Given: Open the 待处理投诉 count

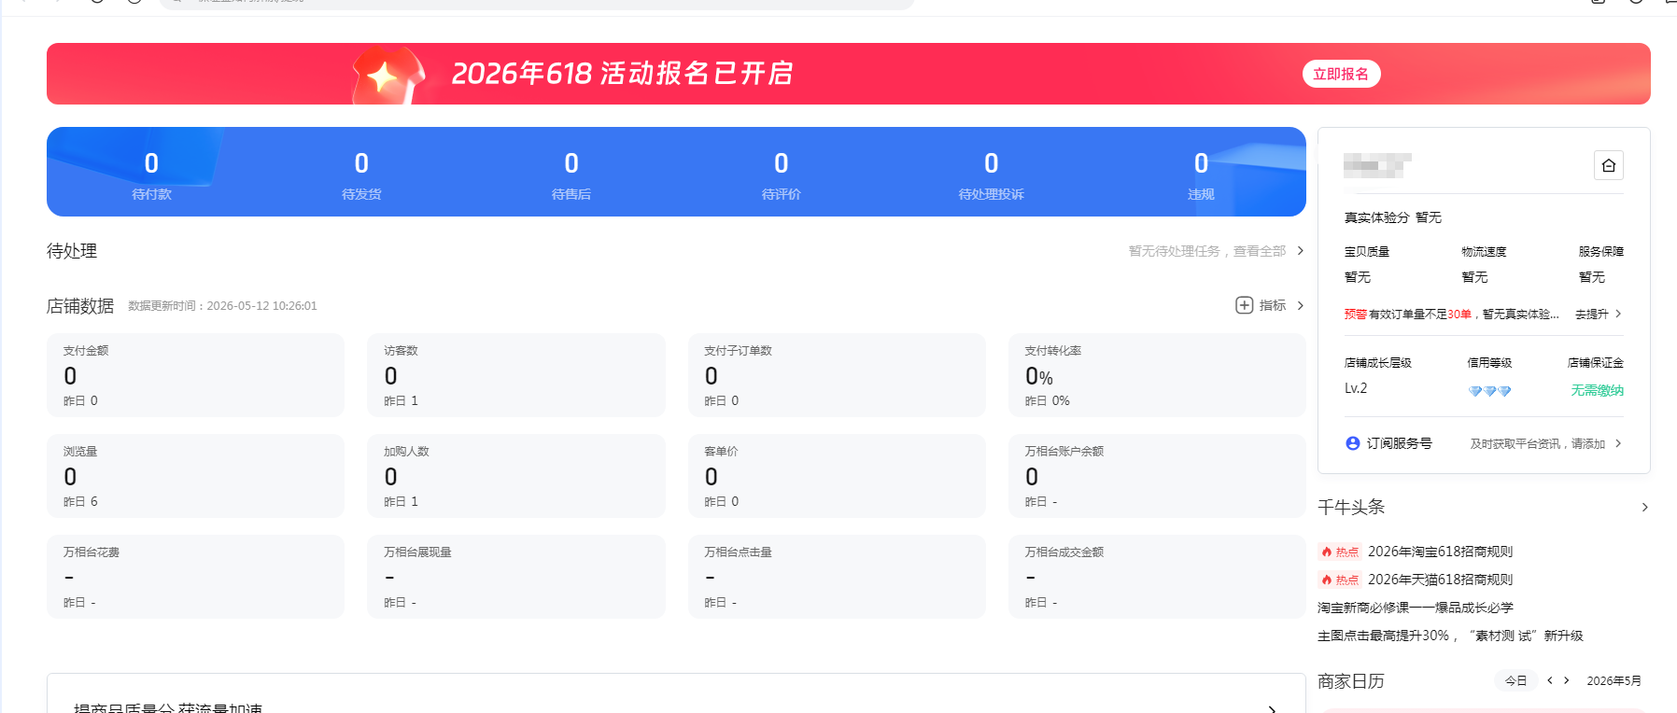Looking at the screenshot, I should [992, 175].
